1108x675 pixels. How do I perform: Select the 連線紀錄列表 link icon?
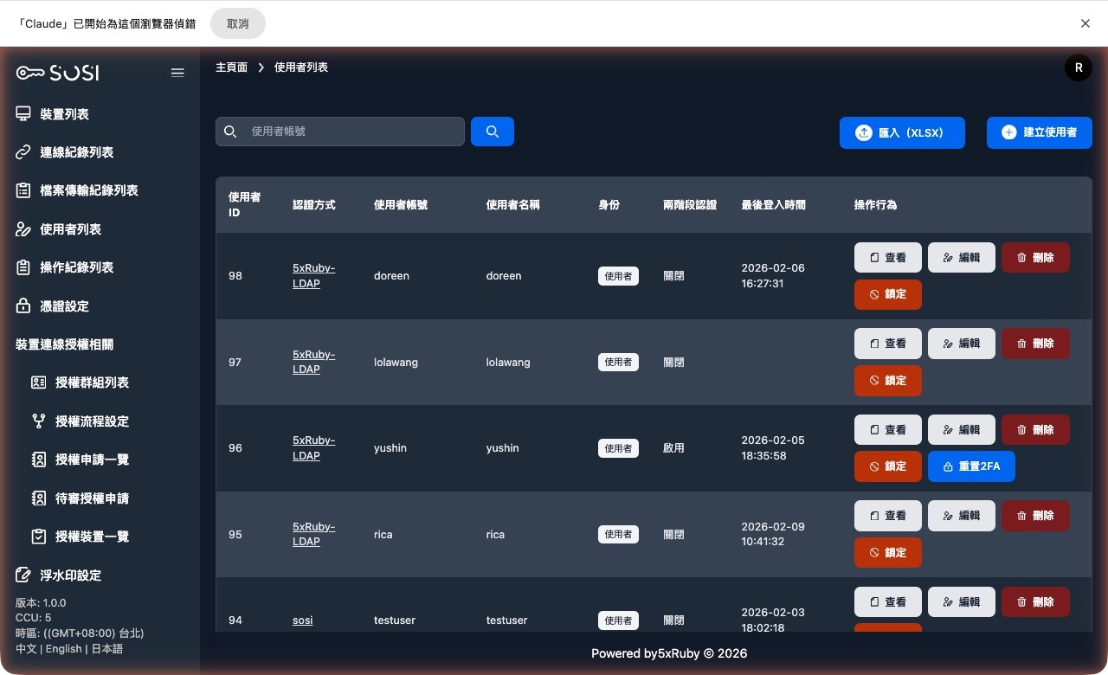(23, 152)
